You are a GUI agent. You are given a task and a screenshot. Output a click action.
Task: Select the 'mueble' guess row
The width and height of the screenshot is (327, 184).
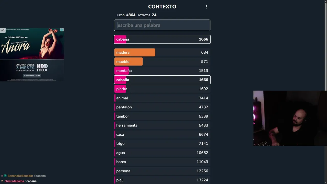162,62
